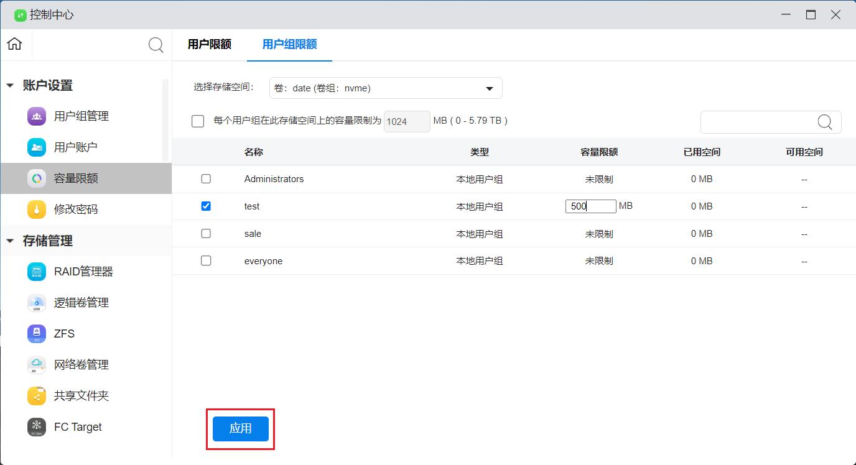This screenshot has width=856, height=465.
Task: Switch to the 用户限额 tab
Action: 208,44
